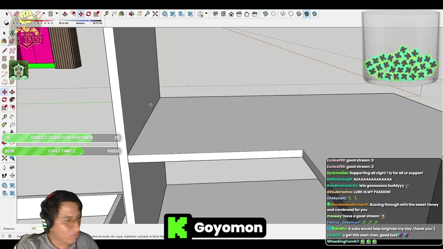Choose the Offset tool in the top toolbar
This screenshot has height=249, width=443.
tap(73, 14)
